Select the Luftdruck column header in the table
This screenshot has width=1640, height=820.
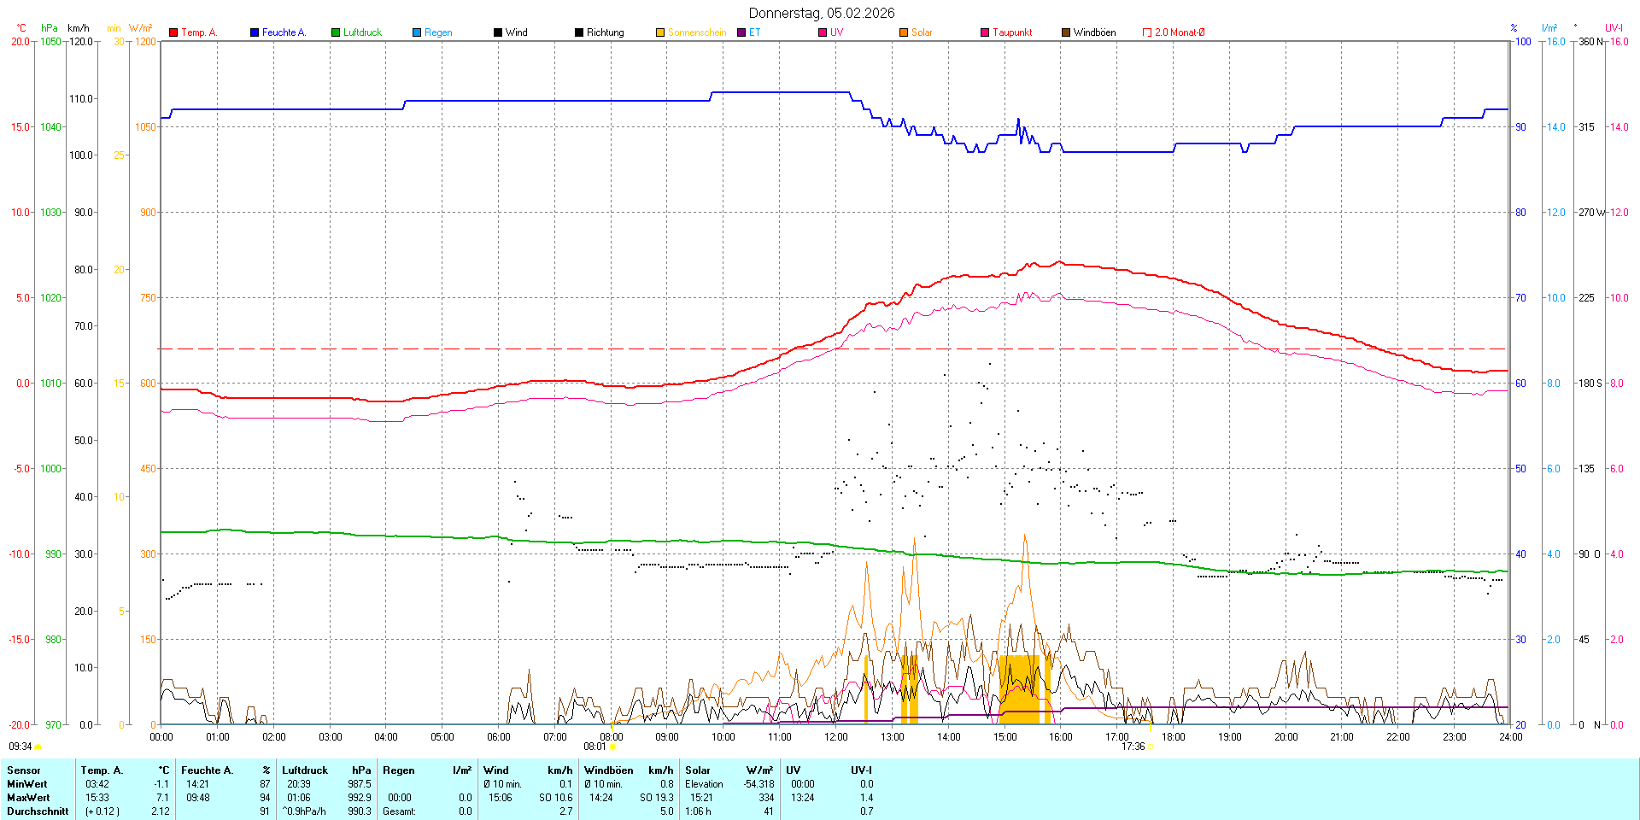(x=305, y=770)
